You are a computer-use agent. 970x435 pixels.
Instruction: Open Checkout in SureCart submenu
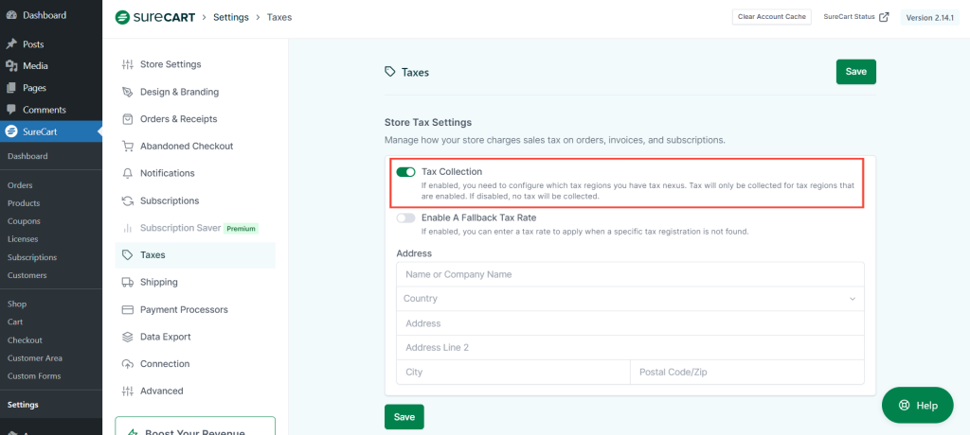[x=25, y=339]
